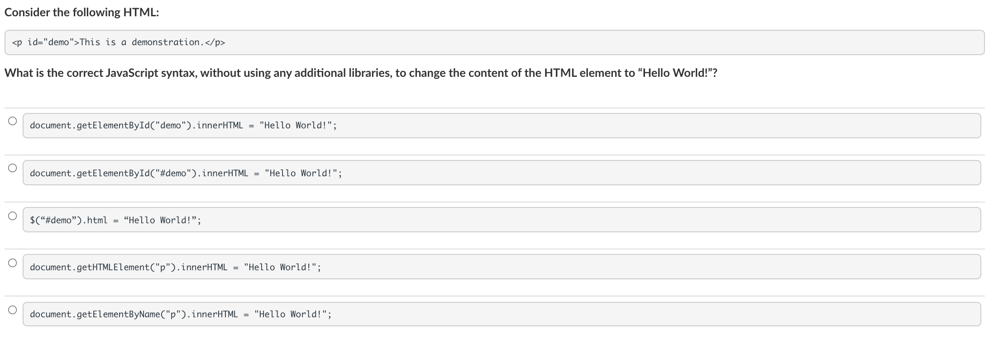Click the "Hello World!" string in jQuery answer

point(161,220)
